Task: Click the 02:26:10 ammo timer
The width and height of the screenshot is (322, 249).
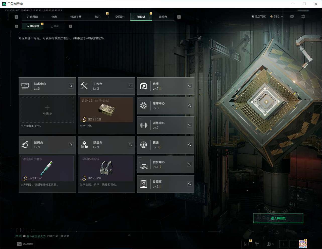Action: [94, 119]
